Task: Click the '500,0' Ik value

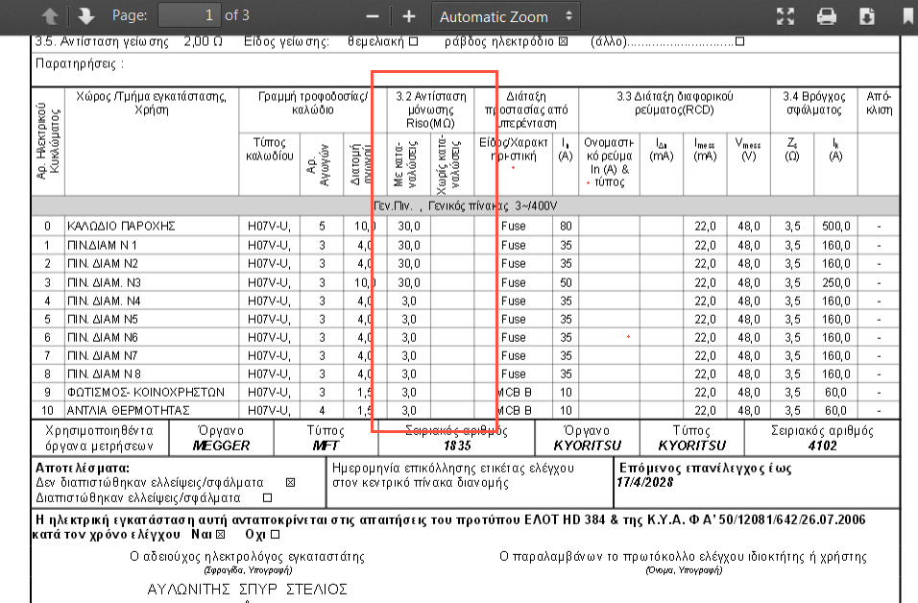Action: coord(835,226)
